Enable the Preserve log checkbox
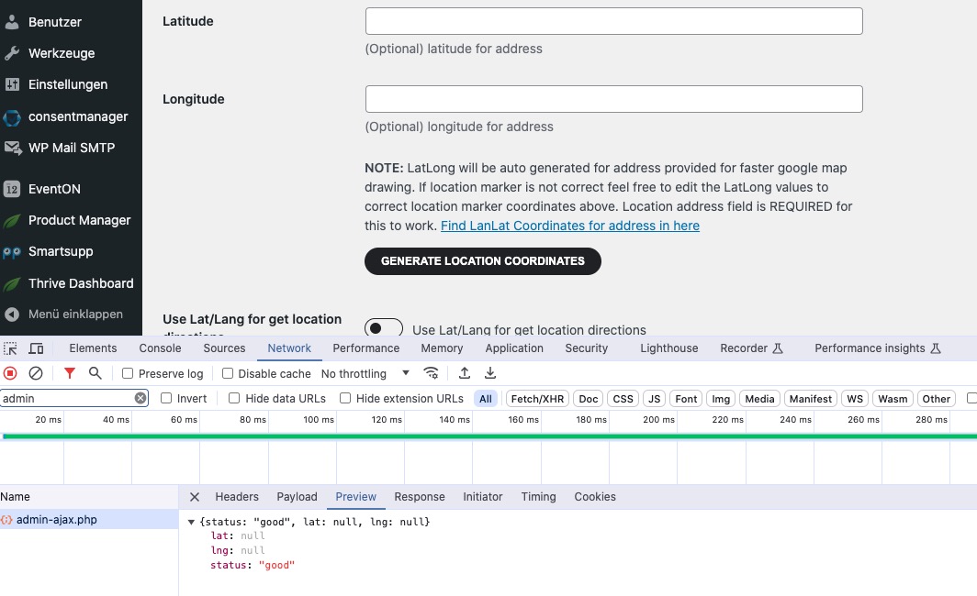This screenshot has height=596, width=977. click(x=127, y=373)
